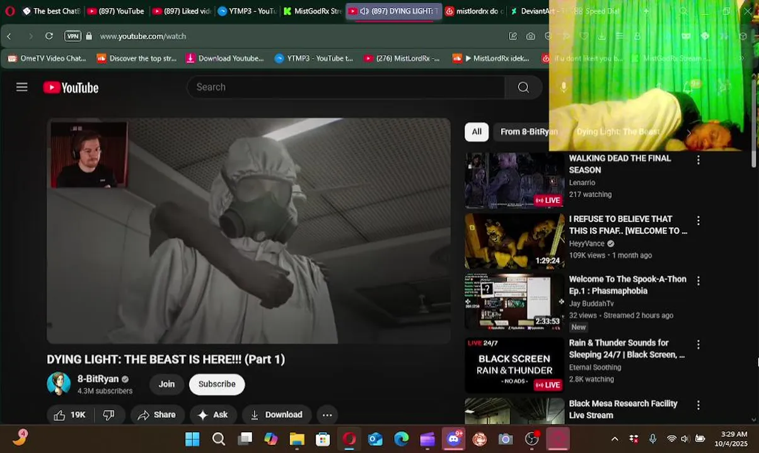Click the edit page icon in address bar

tap(513, 36)
